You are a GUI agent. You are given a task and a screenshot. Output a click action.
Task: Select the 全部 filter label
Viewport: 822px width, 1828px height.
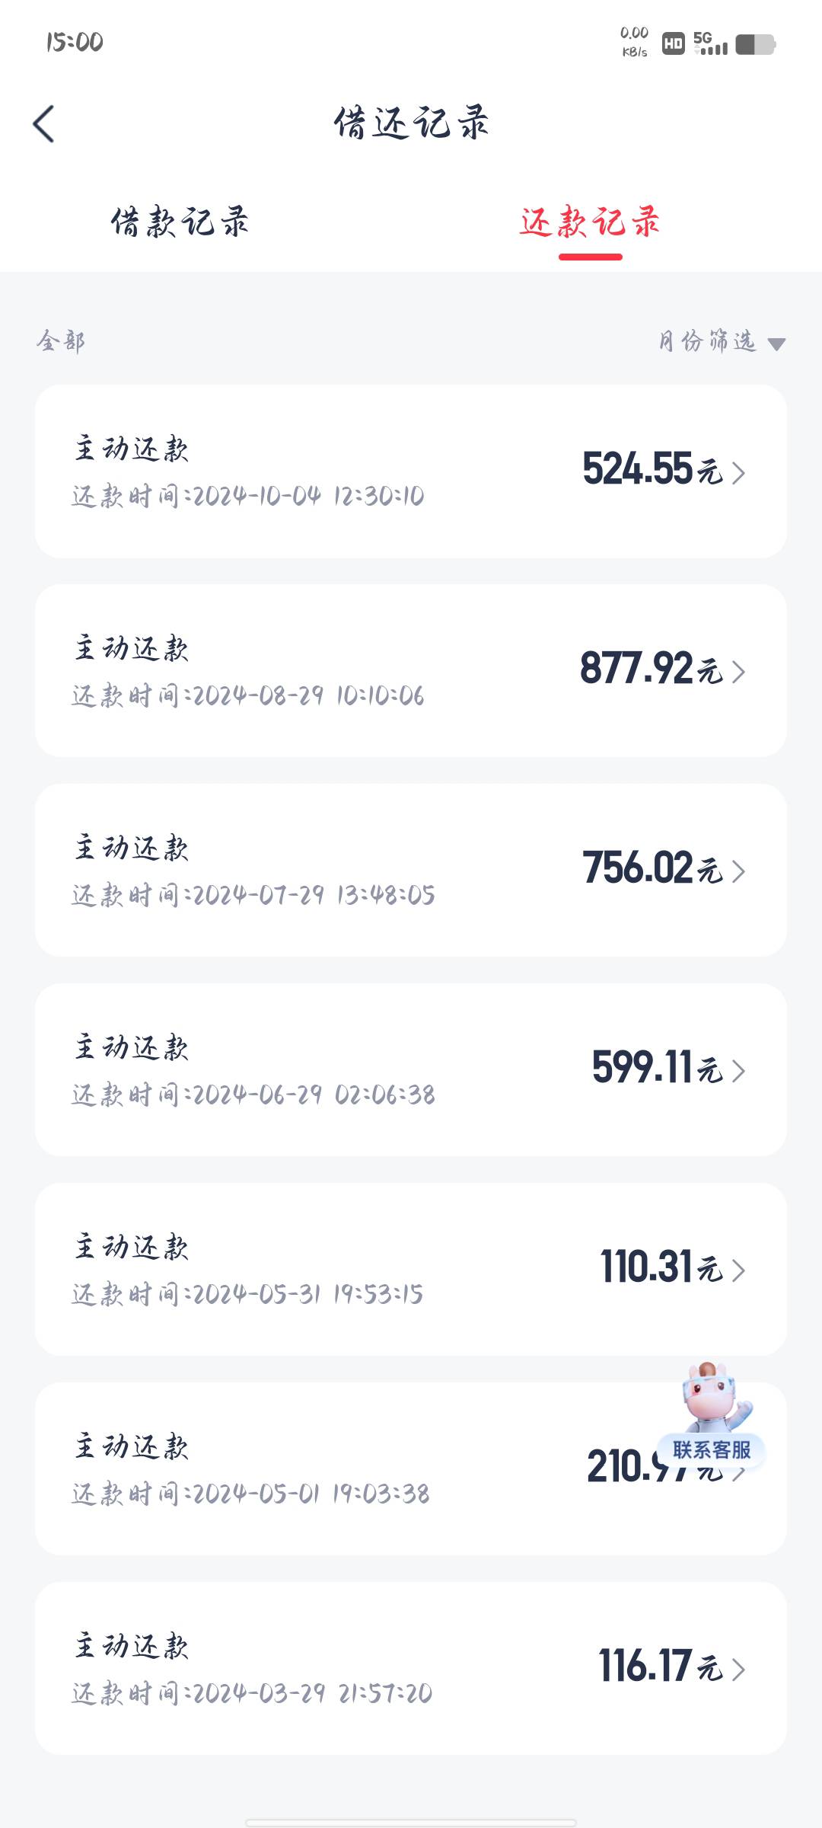tap(61, 341)
